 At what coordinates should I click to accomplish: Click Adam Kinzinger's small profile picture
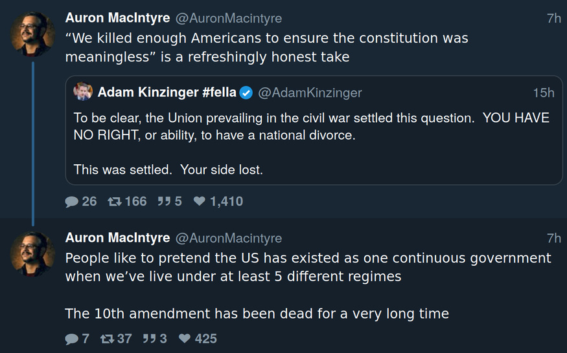(x=83, y=92)
